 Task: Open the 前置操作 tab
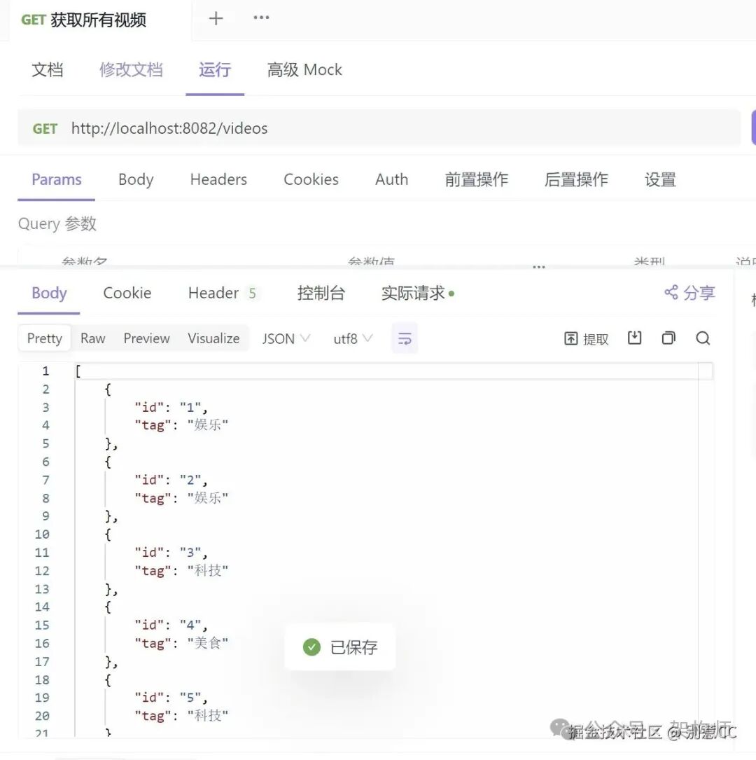pyautogui.click(x=476, y=179)
